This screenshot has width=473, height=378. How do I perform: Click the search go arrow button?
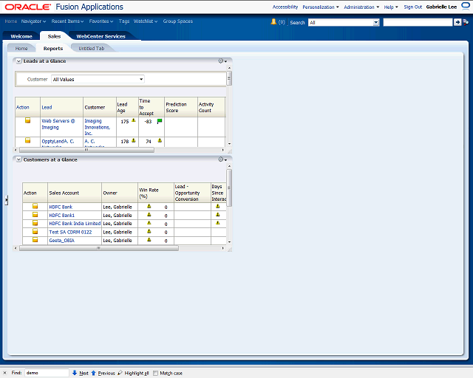pyautogui.click(x=457, y=22)
